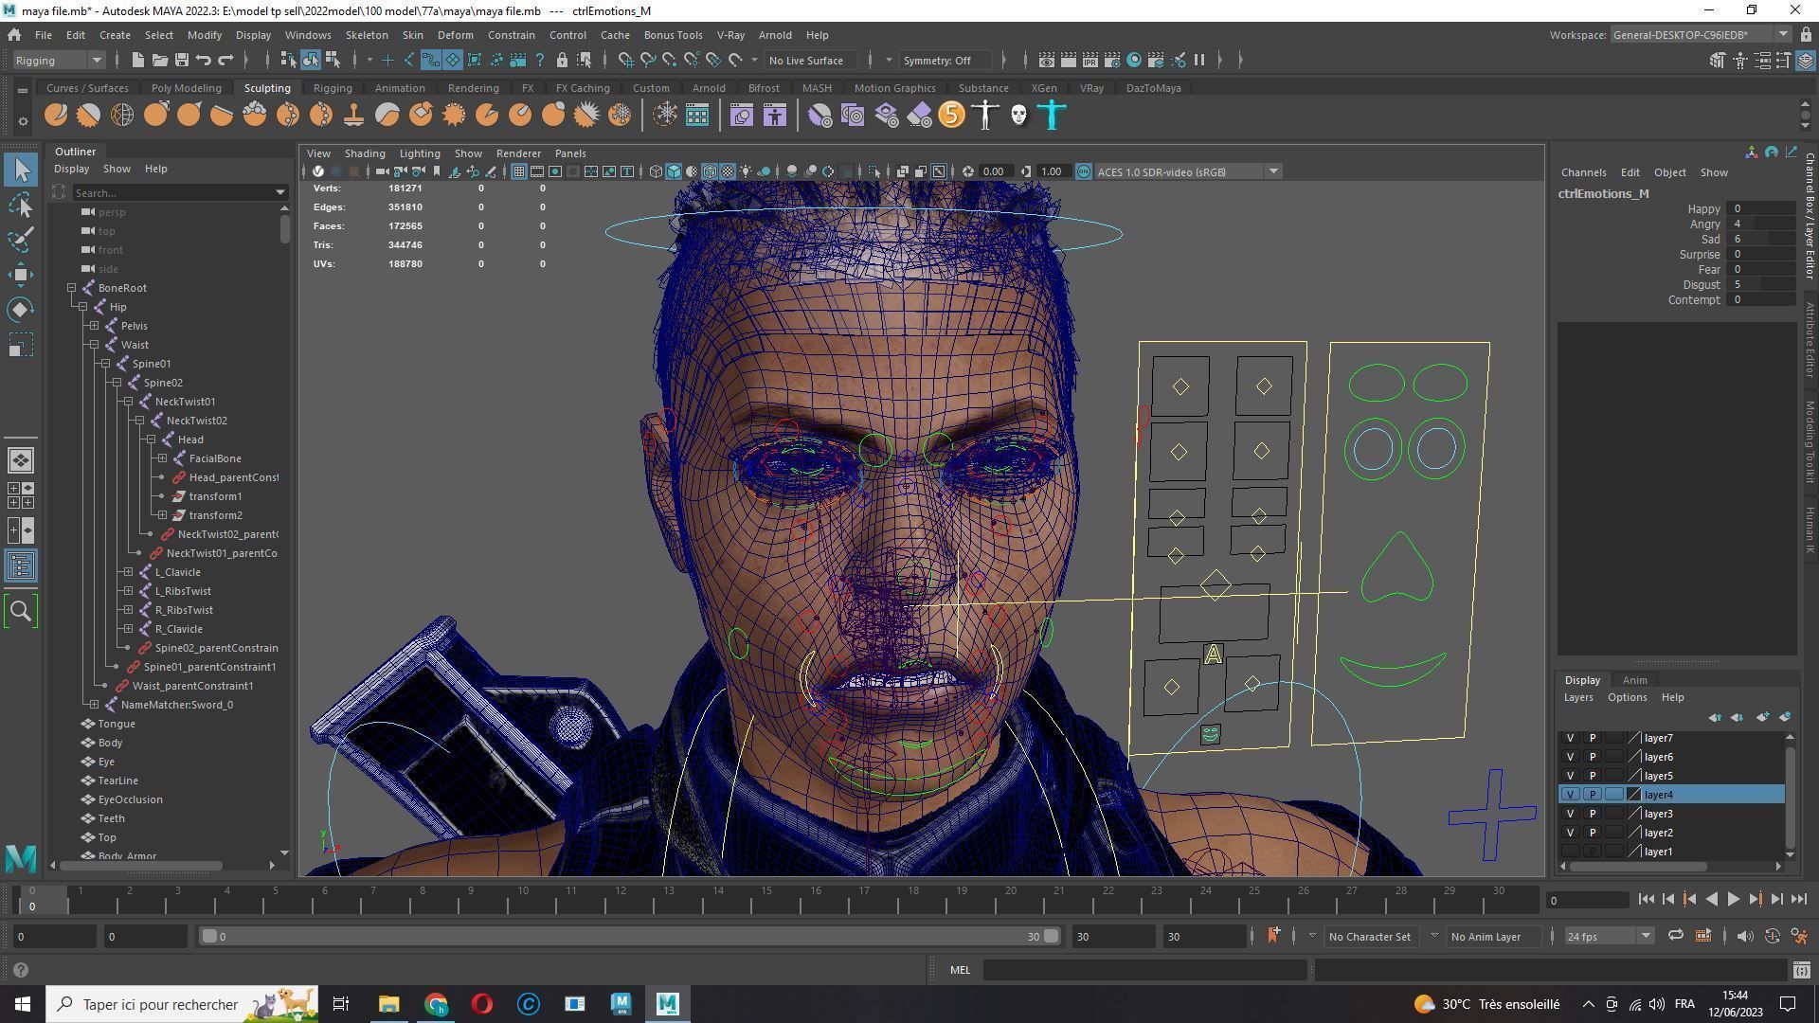Click the Lasso Select tool icon
Screen dimensions: 1819x1023
click(21, 205)
